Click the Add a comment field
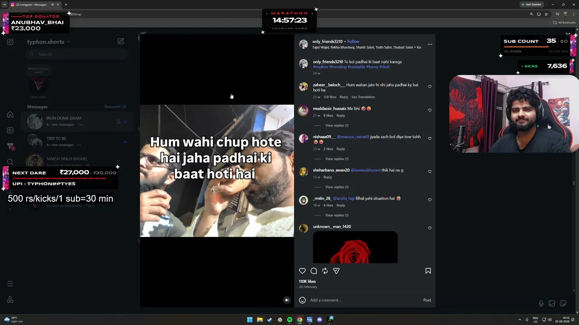Viewport: 579px width, 325px height. 364,300
